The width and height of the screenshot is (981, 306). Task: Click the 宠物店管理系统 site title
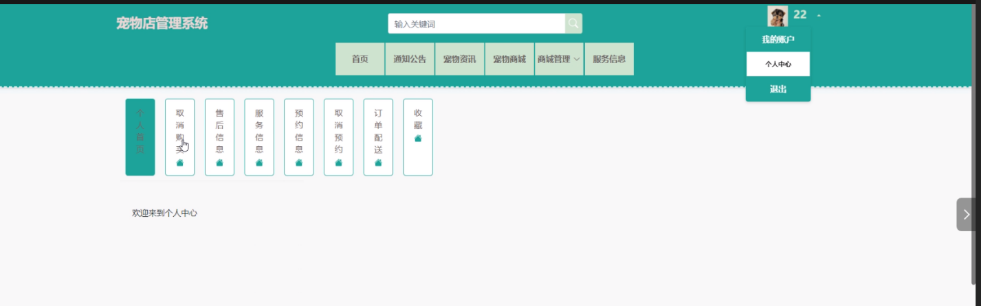pos(162,24)
